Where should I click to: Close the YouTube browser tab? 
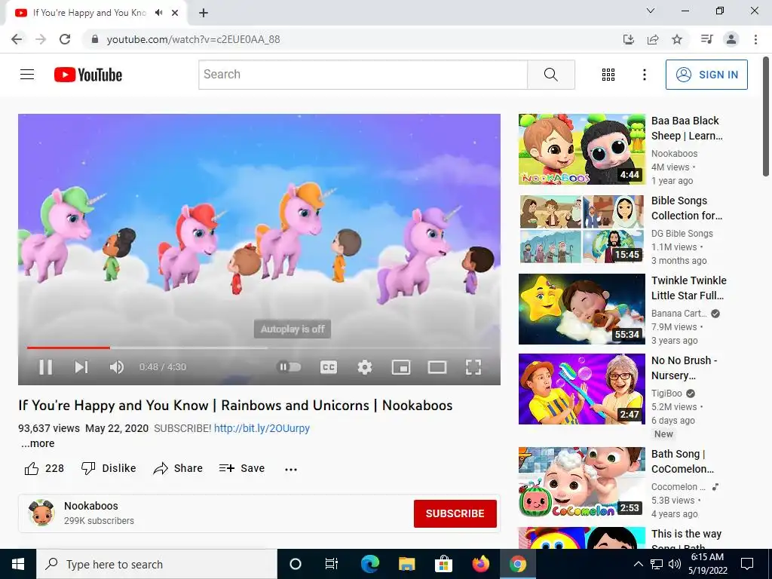pyautogui.click(x=175, y=13)
